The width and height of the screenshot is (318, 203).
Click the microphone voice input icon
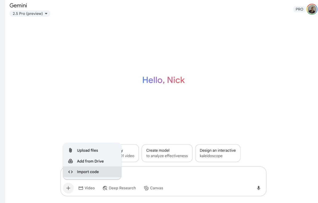[x=259, y=188]
